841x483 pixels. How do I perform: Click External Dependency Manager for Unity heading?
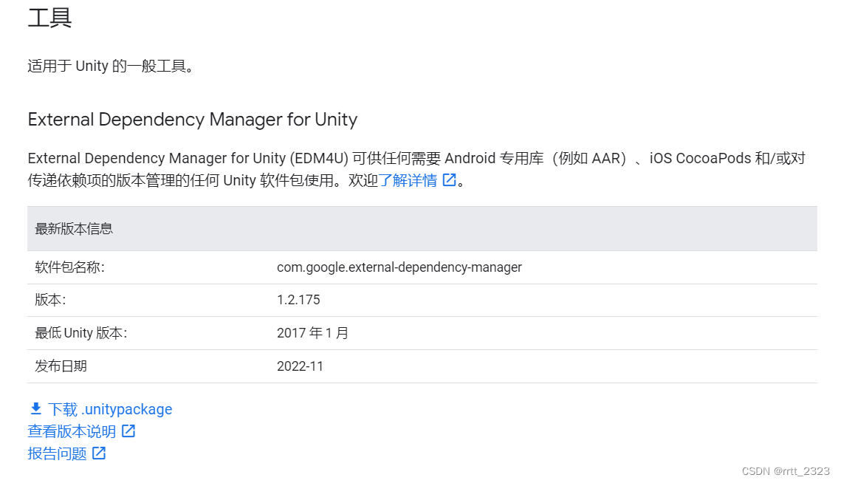tap(193, 119)
